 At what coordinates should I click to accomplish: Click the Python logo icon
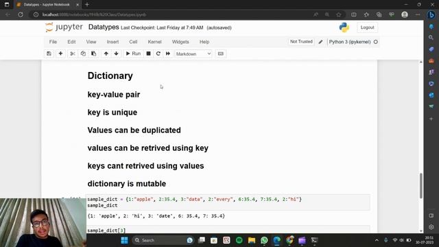(x=344, y=27)
